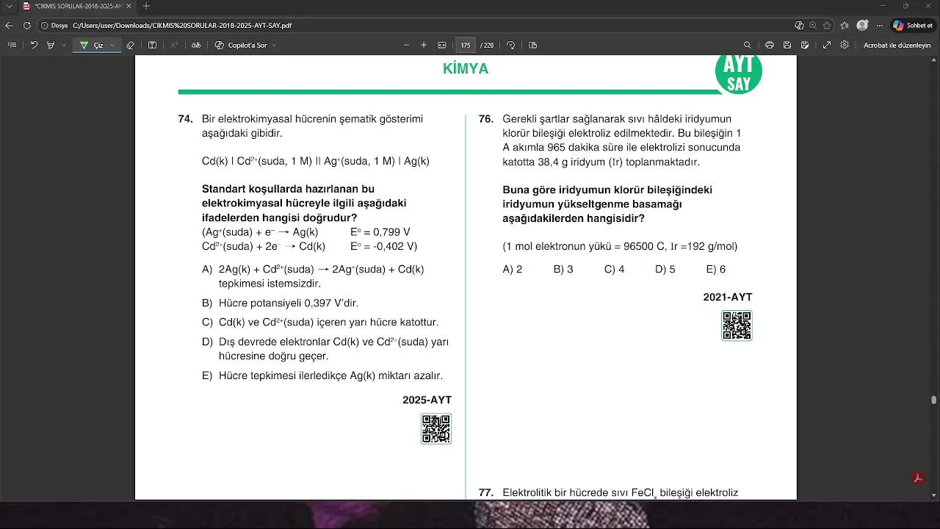Click the QR code under 2021-AYT
Screen dimensions: 940x529
737,325
